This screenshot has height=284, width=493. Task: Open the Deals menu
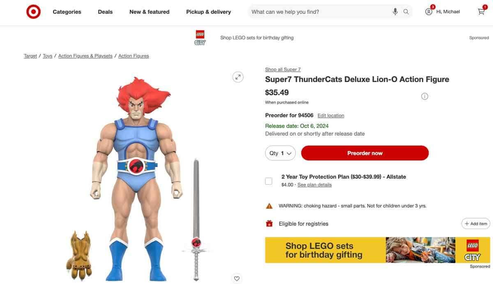[x=105, y=11]
